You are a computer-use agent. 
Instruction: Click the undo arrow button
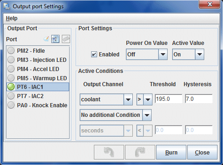[109, 152]
